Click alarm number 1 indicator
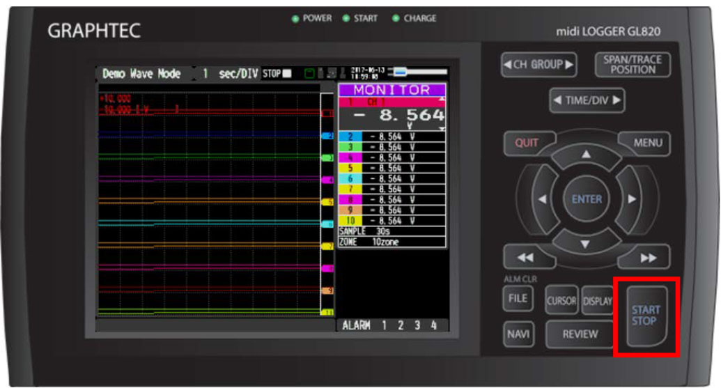 [x=385, y=325]
